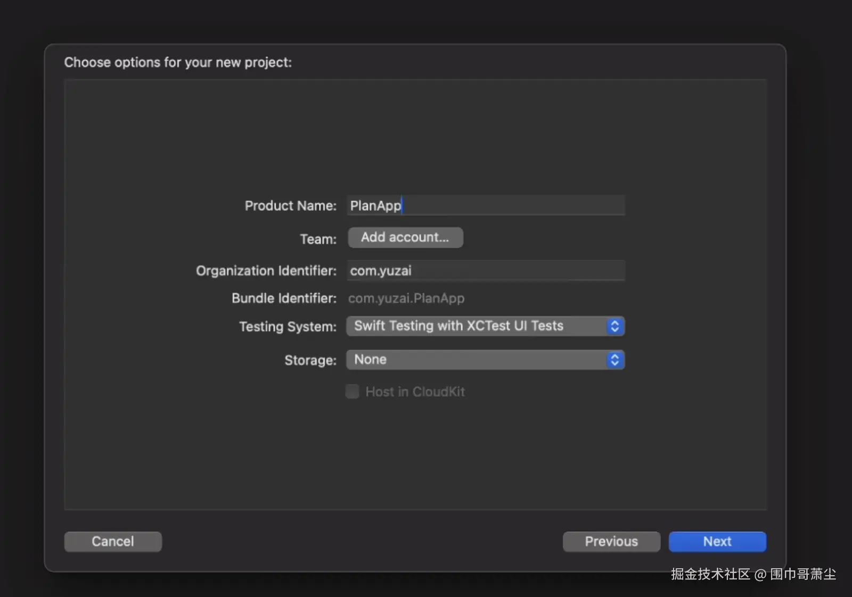Go back with the Previous button
This screenshot has height=597, width=852.
[611, 542]
